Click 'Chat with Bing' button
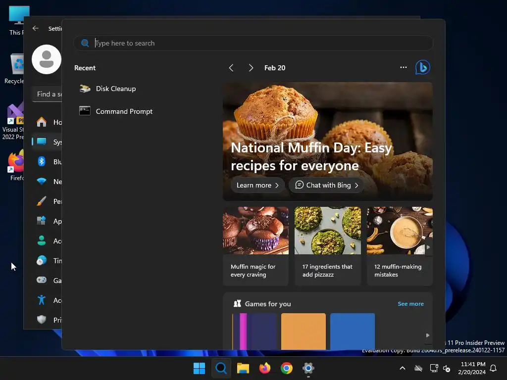 pyautogui.click(x=326, y=185)
